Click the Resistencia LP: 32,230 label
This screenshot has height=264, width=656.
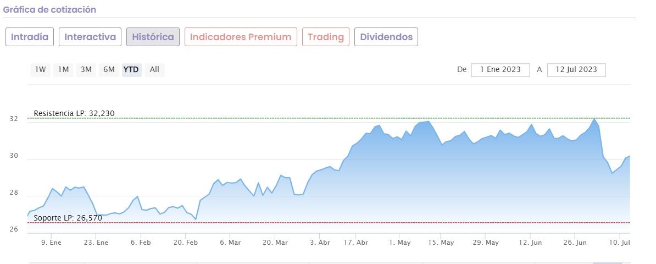click(74, 114)
